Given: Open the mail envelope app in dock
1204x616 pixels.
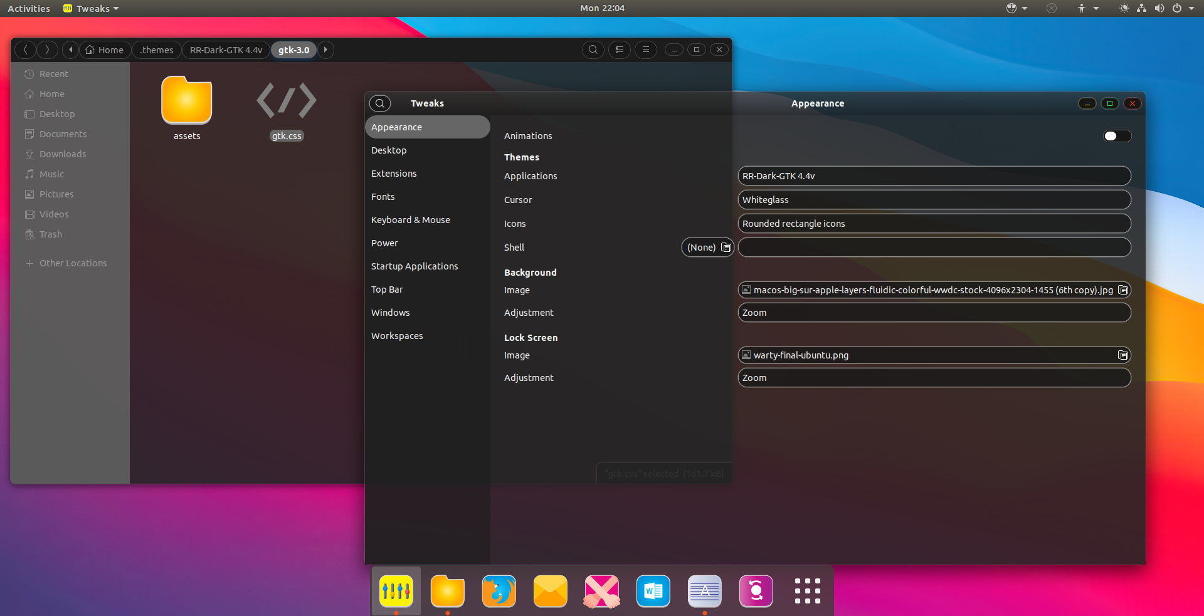Looking at the screenshot, I should coord(551,591).
